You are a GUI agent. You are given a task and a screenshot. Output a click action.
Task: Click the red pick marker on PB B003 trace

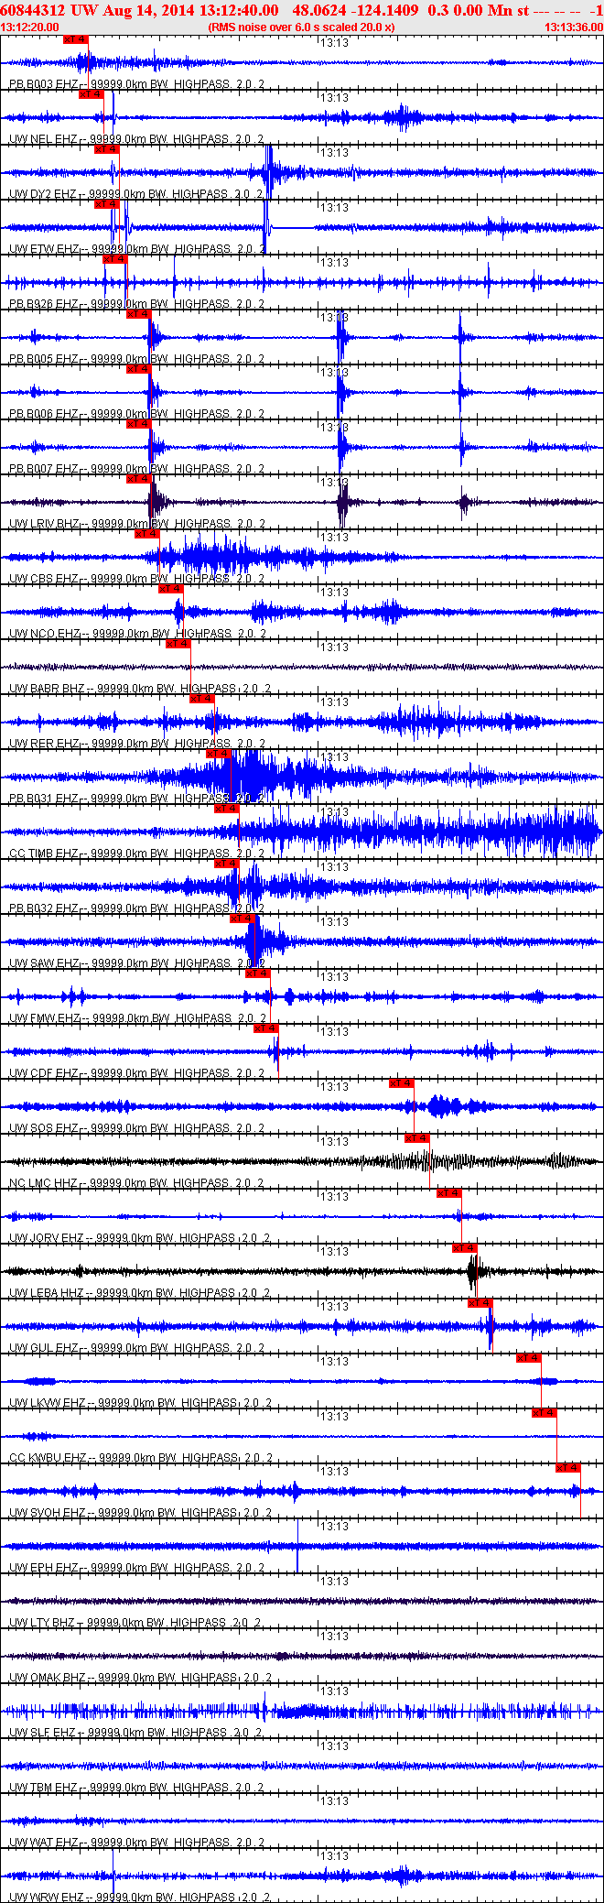coord(76,39)
